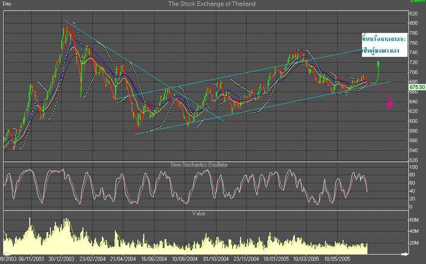This screenshot has width=426, height=264.
Task: Click the 675.50 current price tag
Action: [x=417, y=87]
